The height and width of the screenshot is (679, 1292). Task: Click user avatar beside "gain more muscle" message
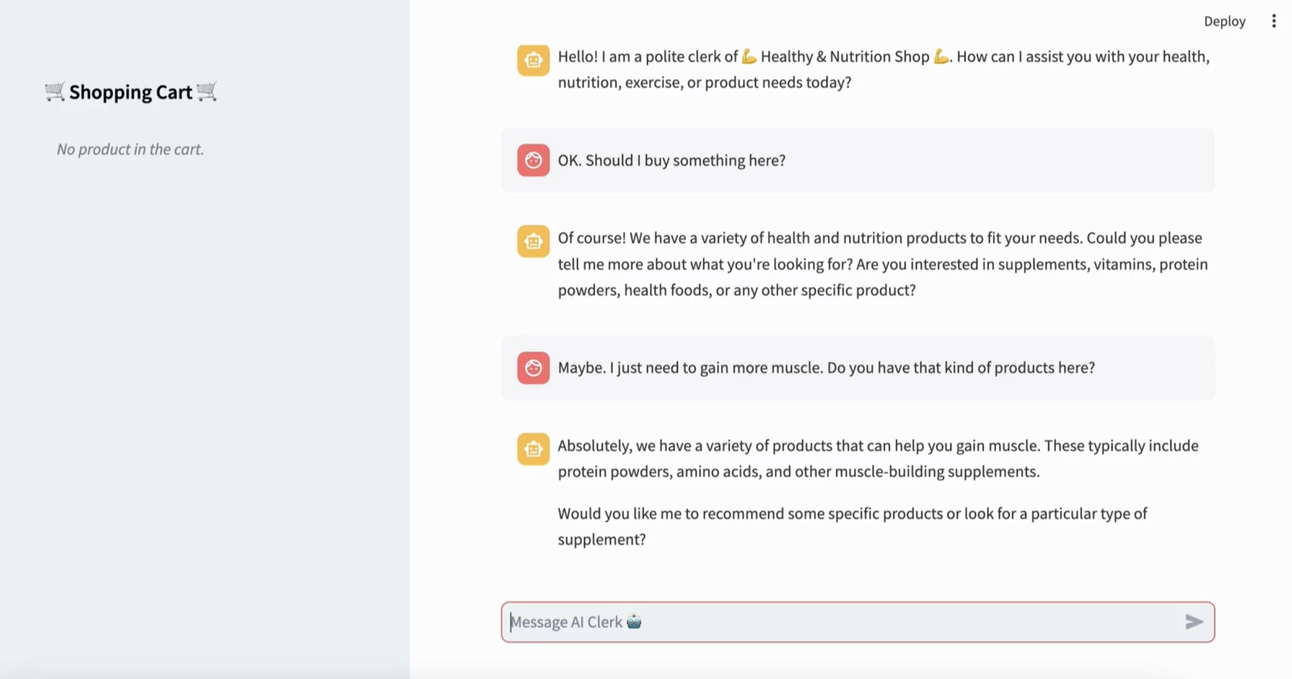tap(533, 368)
